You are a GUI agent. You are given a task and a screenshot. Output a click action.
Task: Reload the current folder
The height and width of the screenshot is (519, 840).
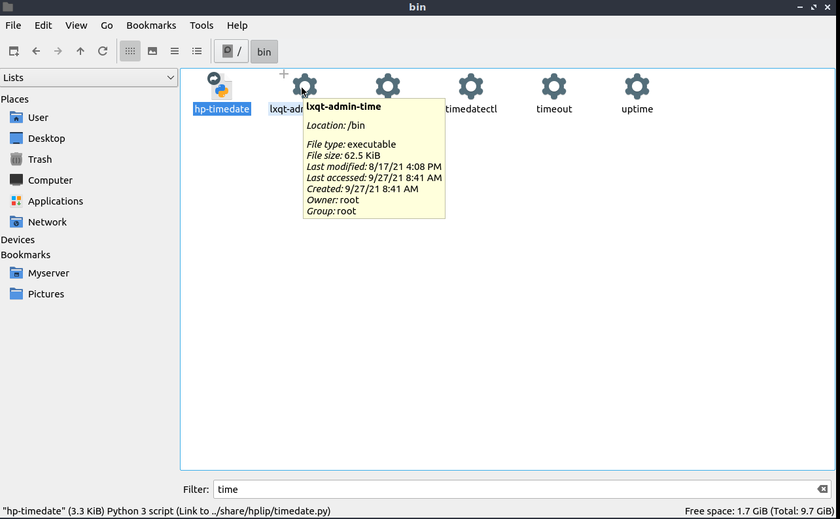pyautogui.click(x=103, y=51)
